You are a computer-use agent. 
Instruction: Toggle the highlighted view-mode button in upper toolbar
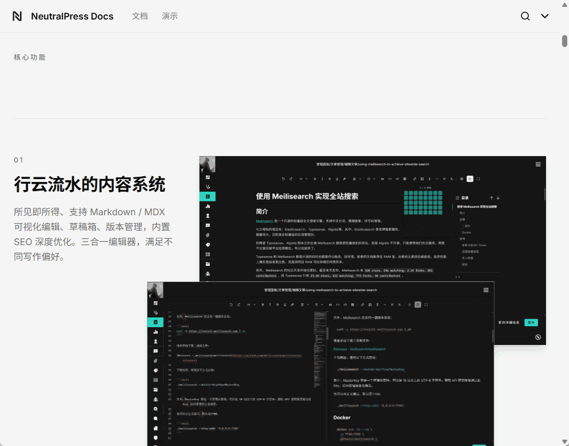pyautogui.click(x=470, y=179)
